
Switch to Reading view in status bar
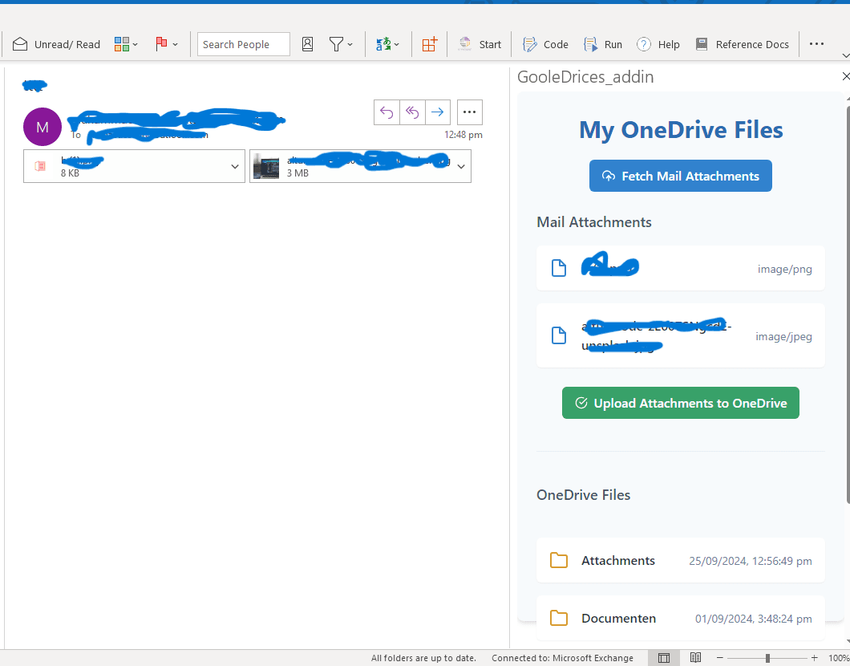pos(695,658)
